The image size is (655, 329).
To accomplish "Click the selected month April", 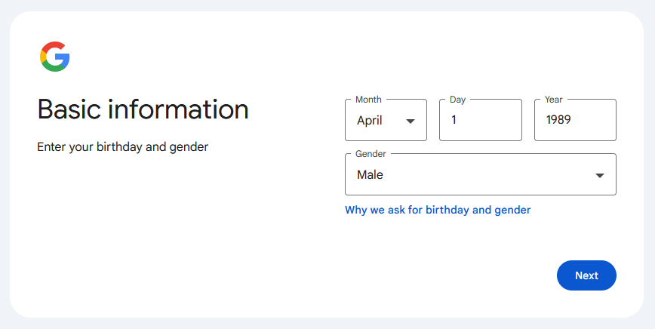I will 370,120.
